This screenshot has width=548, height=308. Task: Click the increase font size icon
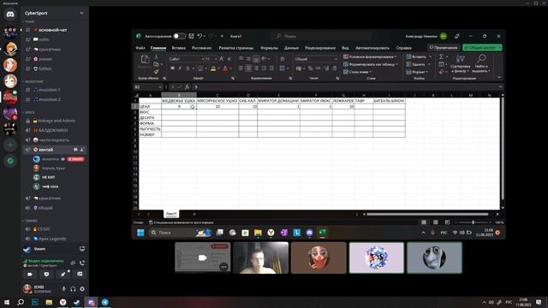(222, 59)
